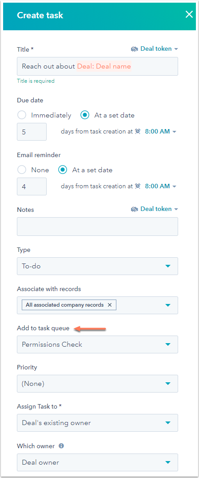Select None for the Email reminder
199x478 pixels.
pyautogui.click(x=22, y=170)
